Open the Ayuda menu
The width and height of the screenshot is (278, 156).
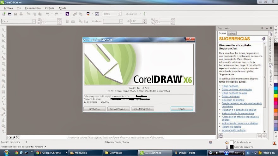[x=62, y=8]
